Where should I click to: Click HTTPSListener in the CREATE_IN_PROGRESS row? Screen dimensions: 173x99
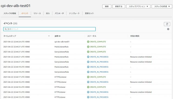[x=61, y=82]
